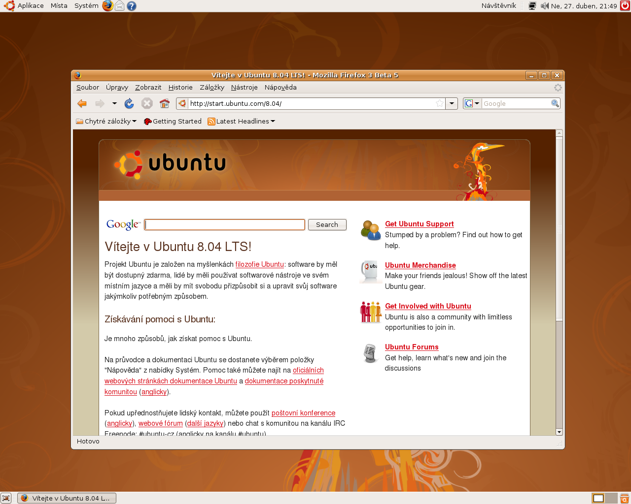Image resolution: width=631 pixels, height=504 pixels.
Task: Launch Firefox from the top panel icon
Action: (107, 6)
